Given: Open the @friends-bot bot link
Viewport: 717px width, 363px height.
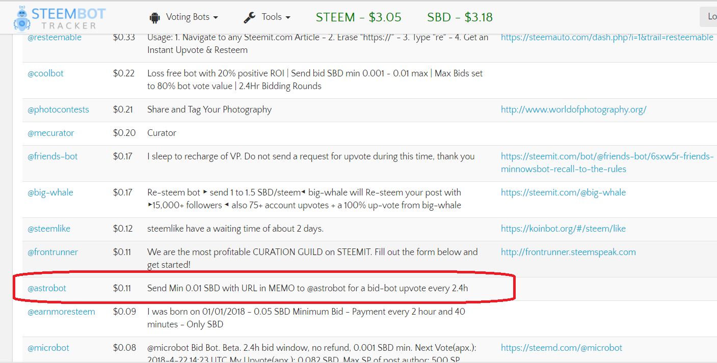Looking at the screenshot, I should (52, 156).
